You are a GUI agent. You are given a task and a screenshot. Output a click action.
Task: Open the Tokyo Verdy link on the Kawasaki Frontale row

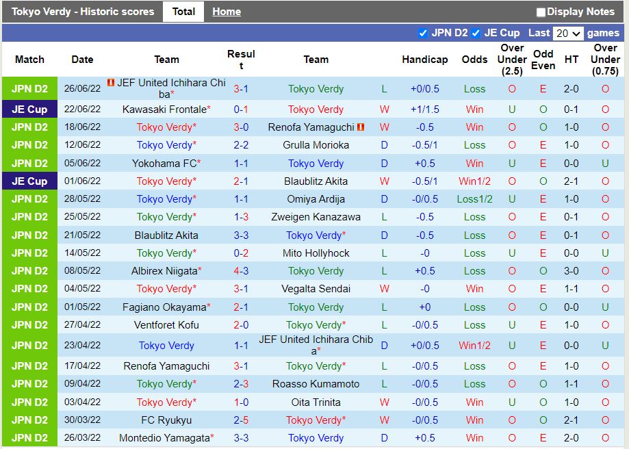click(316, 110)
